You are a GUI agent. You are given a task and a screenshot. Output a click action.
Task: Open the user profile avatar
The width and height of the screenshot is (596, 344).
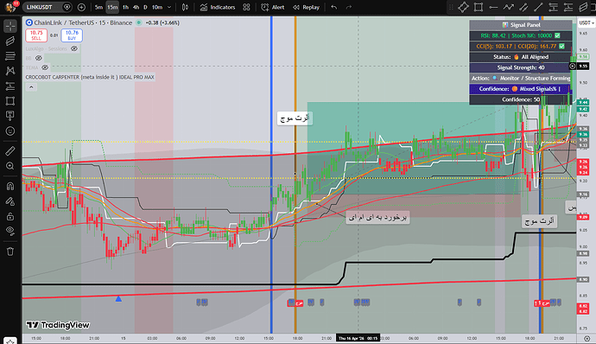pos(10,7)
